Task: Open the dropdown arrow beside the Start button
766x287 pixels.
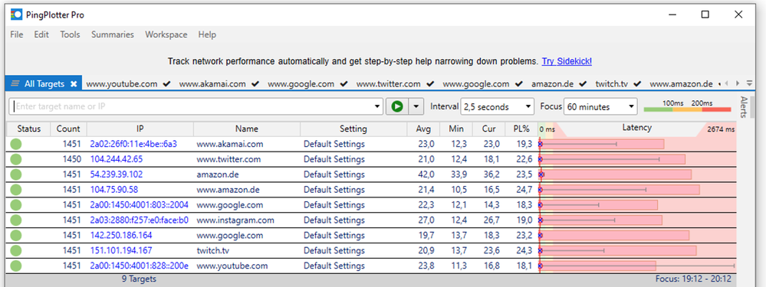Action: [416, 106]
